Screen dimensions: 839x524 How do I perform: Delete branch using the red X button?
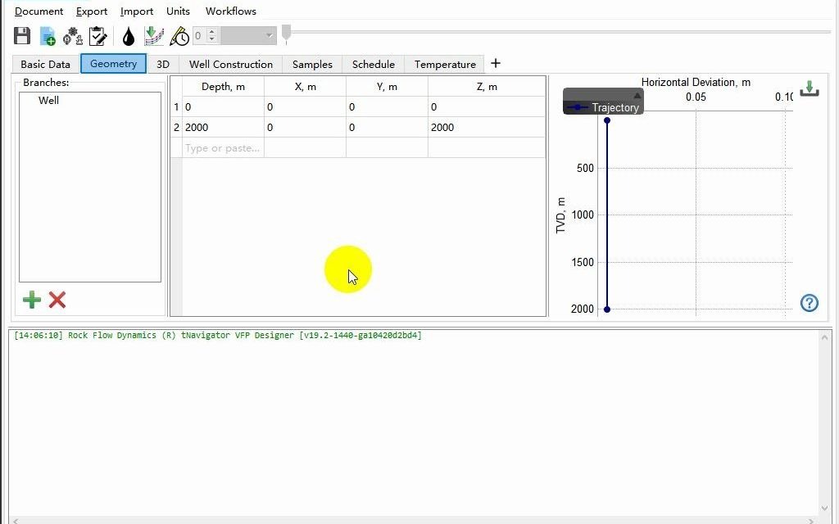point(57,300)
